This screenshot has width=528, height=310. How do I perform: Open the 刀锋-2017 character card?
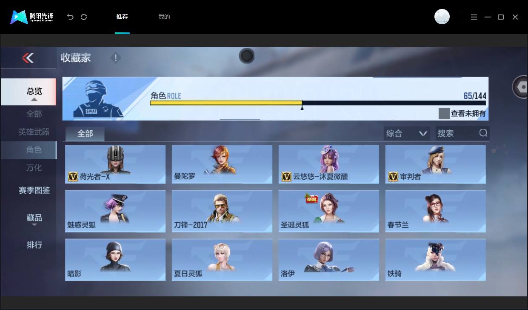point(222,211)
